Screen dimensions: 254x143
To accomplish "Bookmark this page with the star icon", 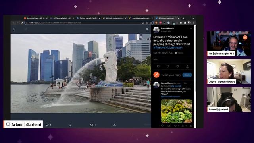I will [151, 23].
